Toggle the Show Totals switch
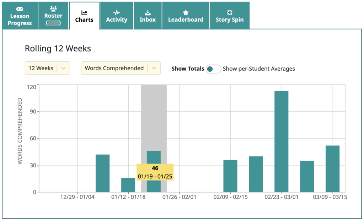 pyautogui.click(x=213, y=69)
